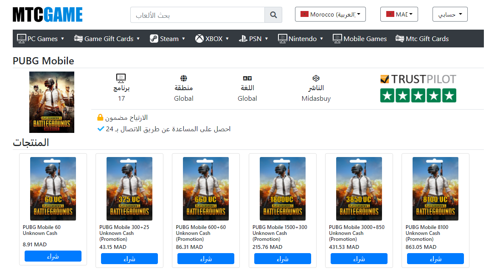
Task: Click the 3850 UC card image
Action: [359, 189]
